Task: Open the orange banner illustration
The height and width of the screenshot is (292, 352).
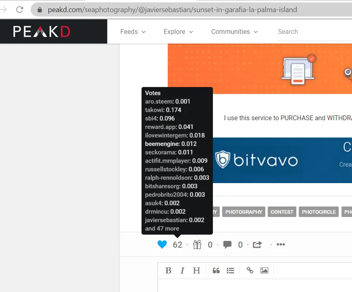Action: 260,69
